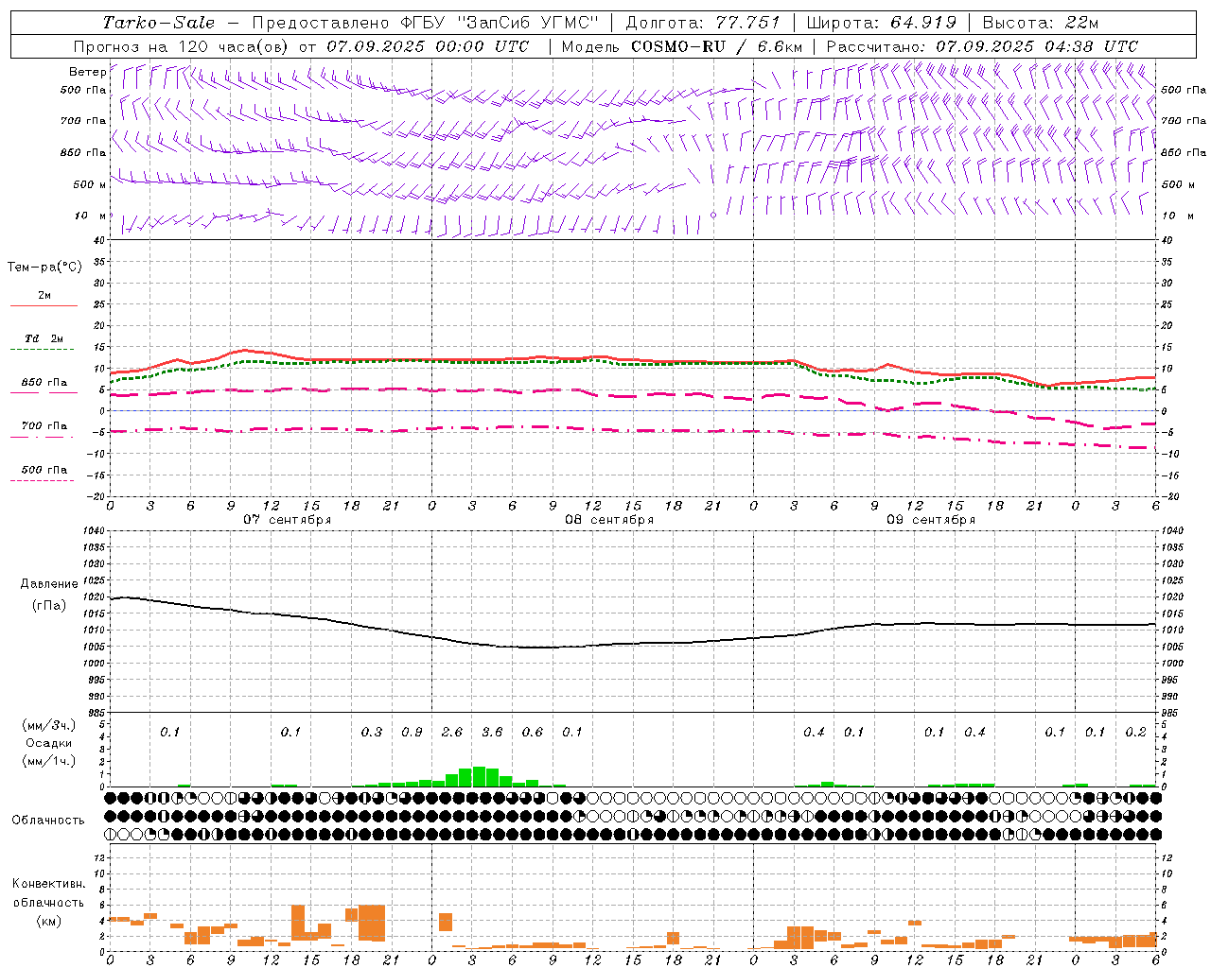Select the 'Модель COSMO-RU / 6.6км' label
Image resolution: width=1211 pixels, height=968 pixels.
click(x=682, y=46)
